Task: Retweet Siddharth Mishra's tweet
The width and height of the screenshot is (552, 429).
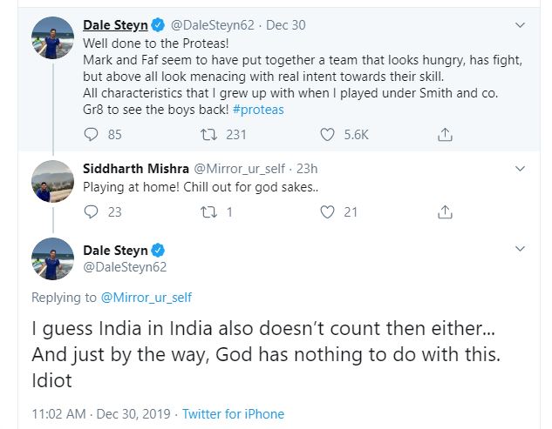Action: click(209, 211)
